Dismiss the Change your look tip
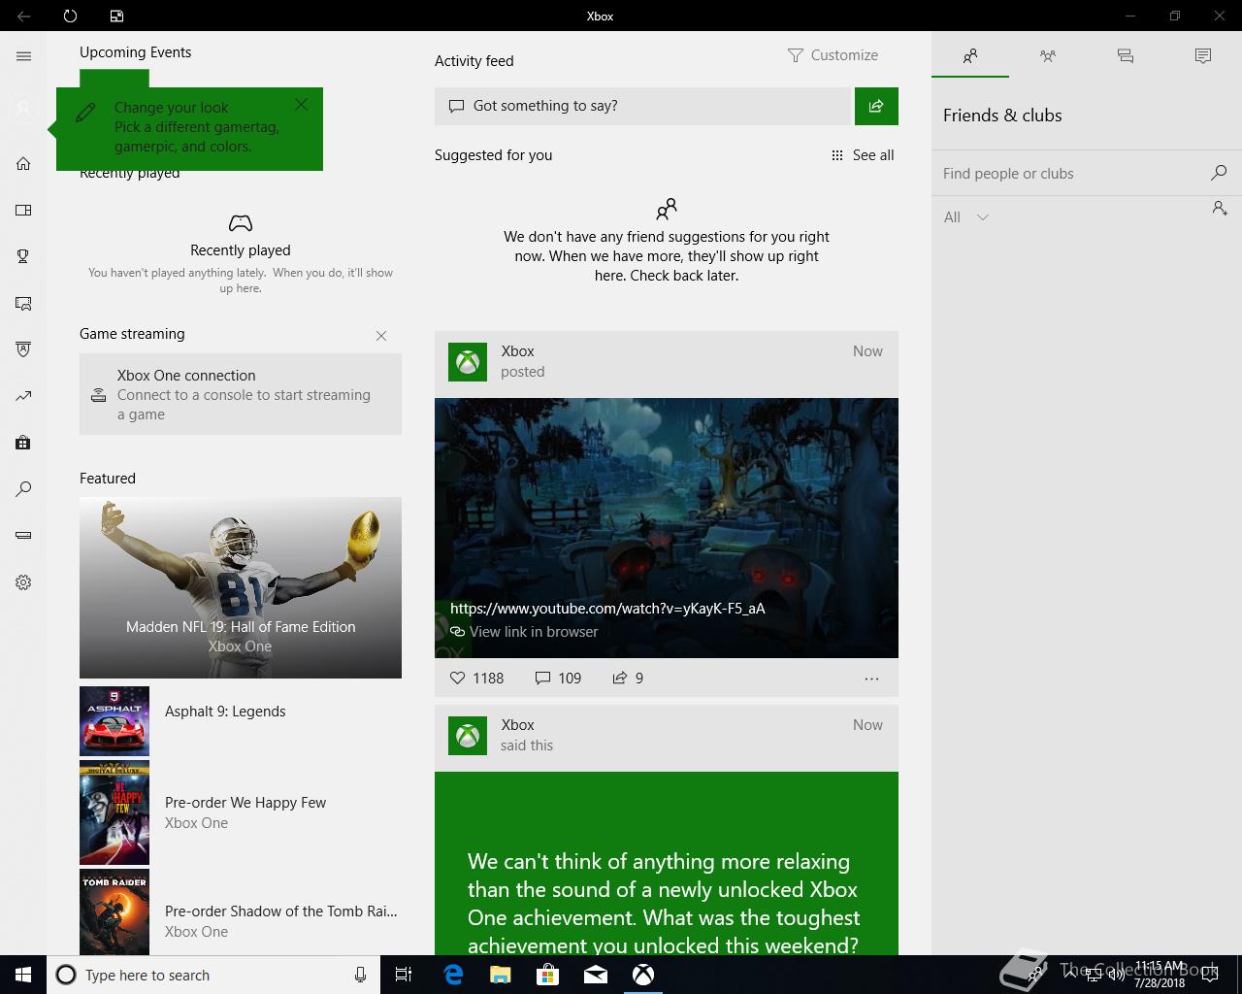The height and width of the screenshot is (994, 1242). tap(301, 104)
